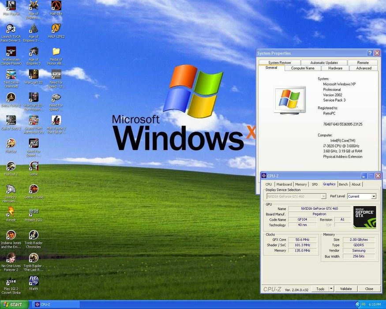The height and width of the screenshot is (309, 386).
Task: Select the Tomb Raider Chronicles shortcut
Action: [34, 240]
